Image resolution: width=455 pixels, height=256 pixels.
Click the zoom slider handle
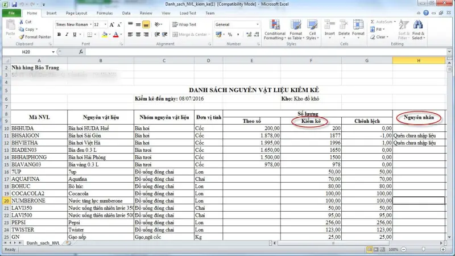(x=423, y=249)
